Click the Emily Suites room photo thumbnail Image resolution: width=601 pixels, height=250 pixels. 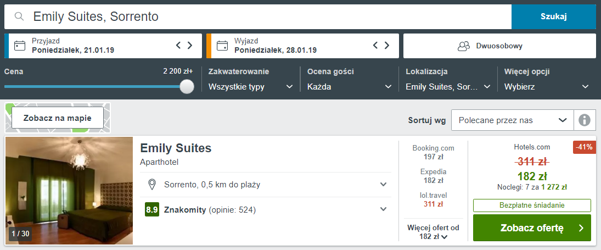69,191
